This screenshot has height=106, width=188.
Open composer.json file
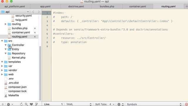pos(17,87)
